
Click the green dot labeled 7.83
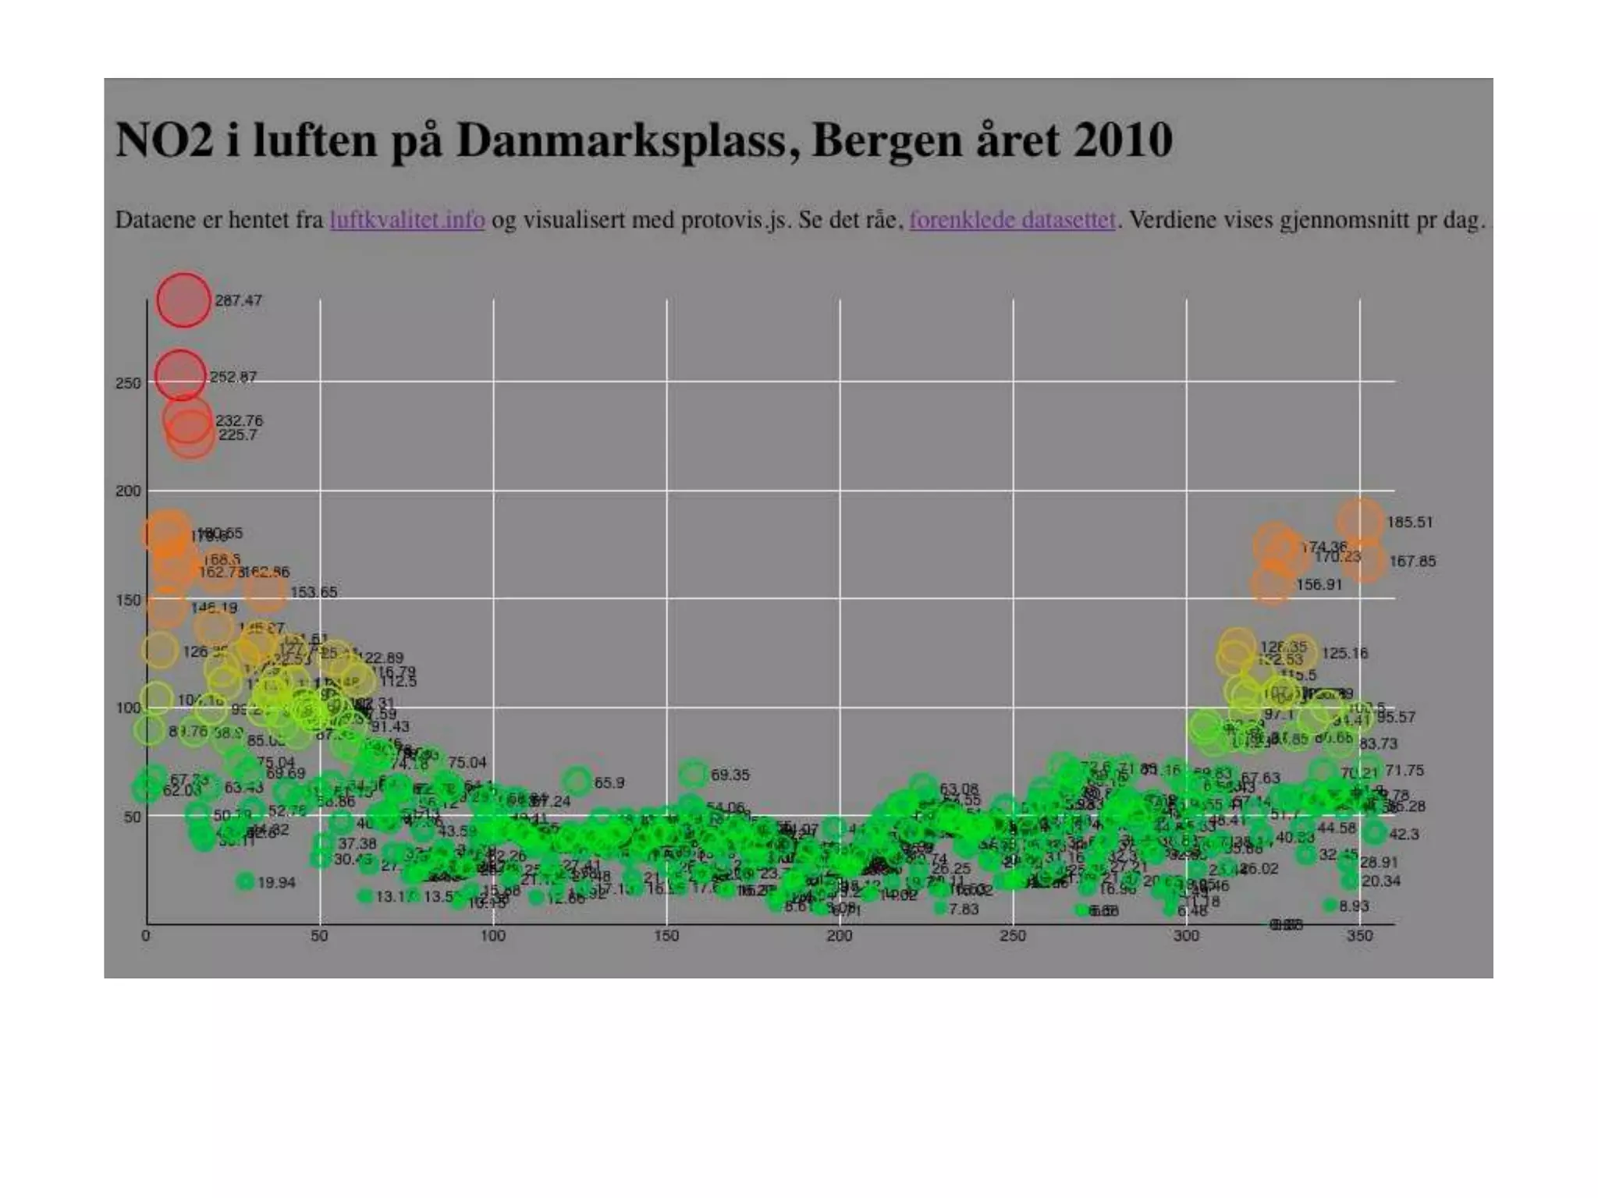click(x=940, y=909)
